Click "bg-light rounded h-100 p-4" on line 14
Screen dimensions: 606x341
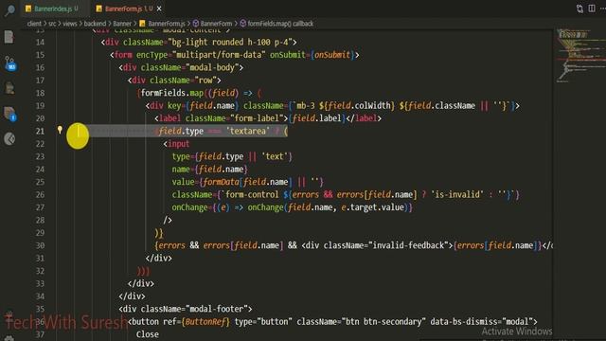click(x=230, y=42)
